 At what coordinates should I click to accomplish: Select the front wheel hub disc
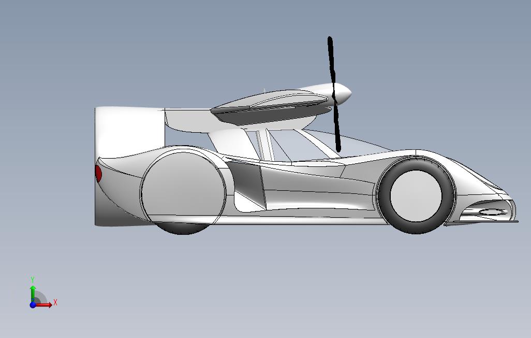point(416,196)
